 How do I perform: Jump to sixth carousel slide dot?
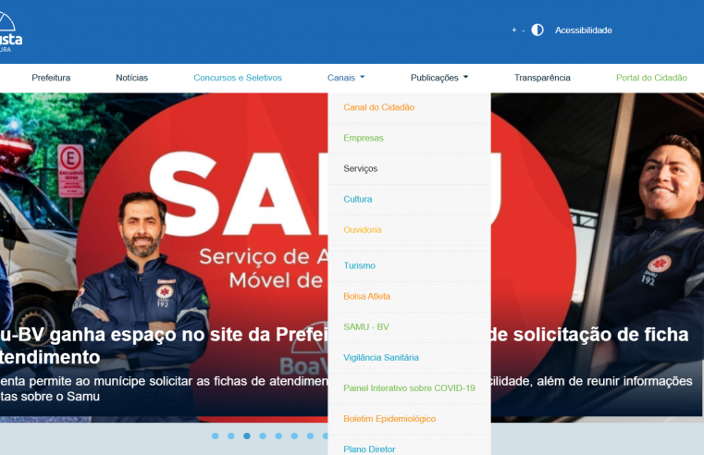(x=294, y=436)
